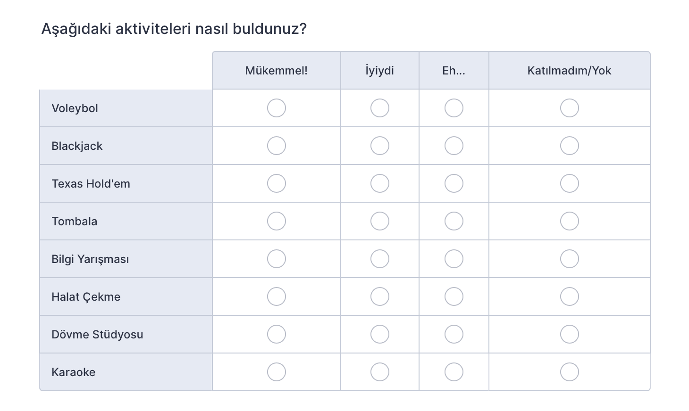689x411 pixels.
Task: Select Katılmadım/Yok for Bilgi Yarışması
Action: (x=570, y=259)
